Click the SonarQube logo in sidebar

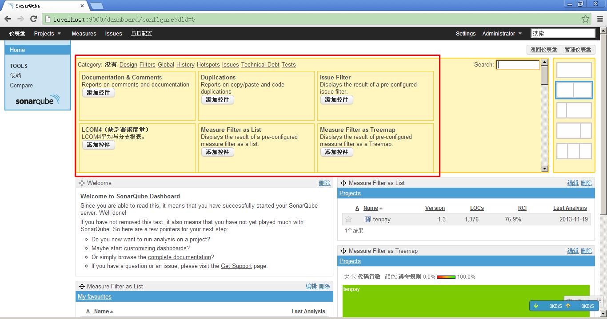(x=38, y=100)
